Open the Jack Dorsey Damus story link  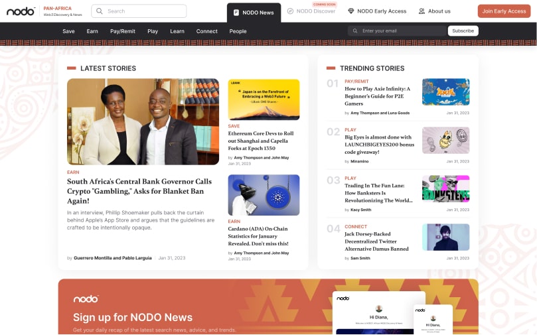[x=376, y=241]
